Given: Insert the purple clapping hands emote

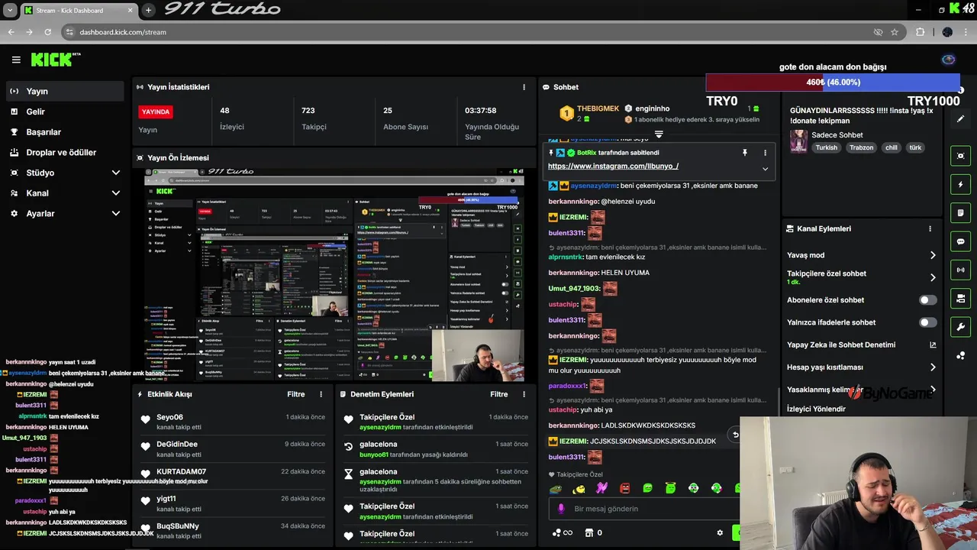Looking at the screenshot, I should (x=601, y=488).
